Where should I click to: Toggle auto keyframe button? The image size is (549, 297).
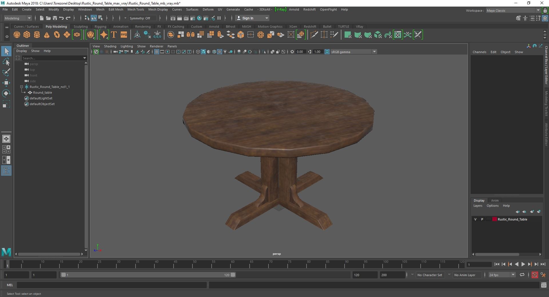(534, 275)
